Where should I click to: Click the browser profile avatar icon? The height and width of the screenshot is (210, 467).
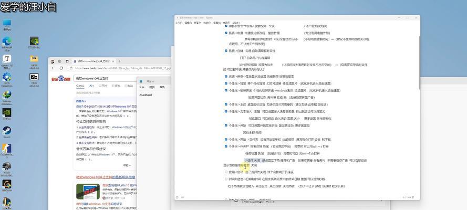pos(53,61)
